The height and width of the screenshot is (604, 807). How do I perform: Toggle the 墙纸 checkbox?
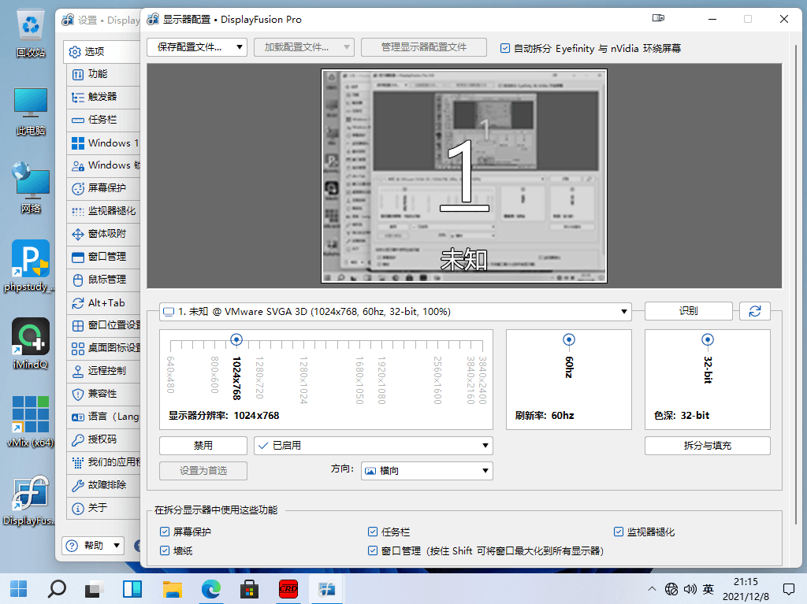(x=165, y=550)
